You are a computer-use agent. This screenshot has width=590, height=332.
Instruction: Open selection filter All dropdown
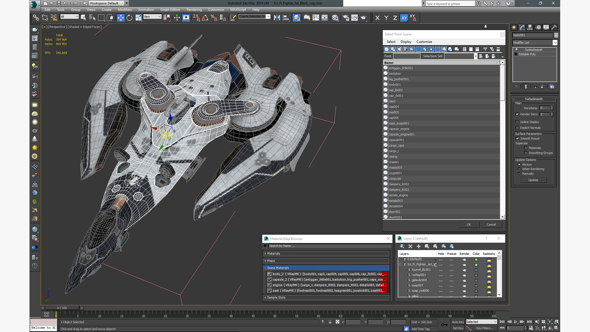(69, 17)
